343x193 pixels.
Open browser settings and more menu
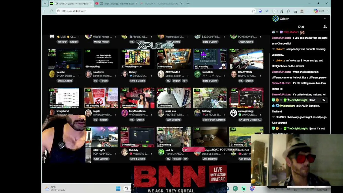(308, 11)
